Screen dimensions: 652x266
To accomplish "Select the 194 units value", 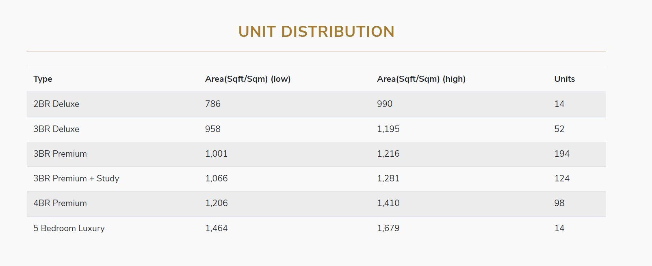I will pyautogui.click(x=562, y=154).
